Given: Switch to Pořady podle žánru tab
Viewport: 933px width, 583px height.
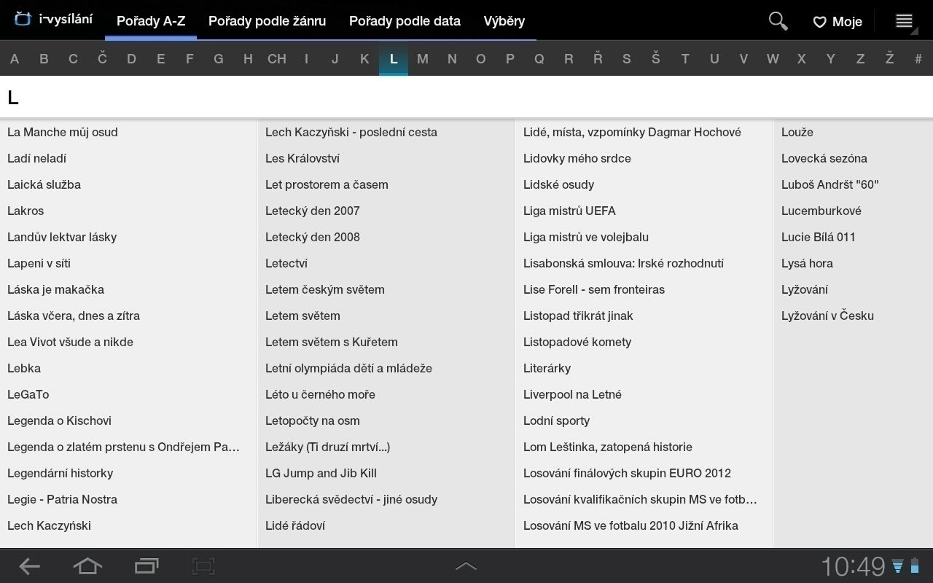Looking at the screenshot, I should [267, 21].
